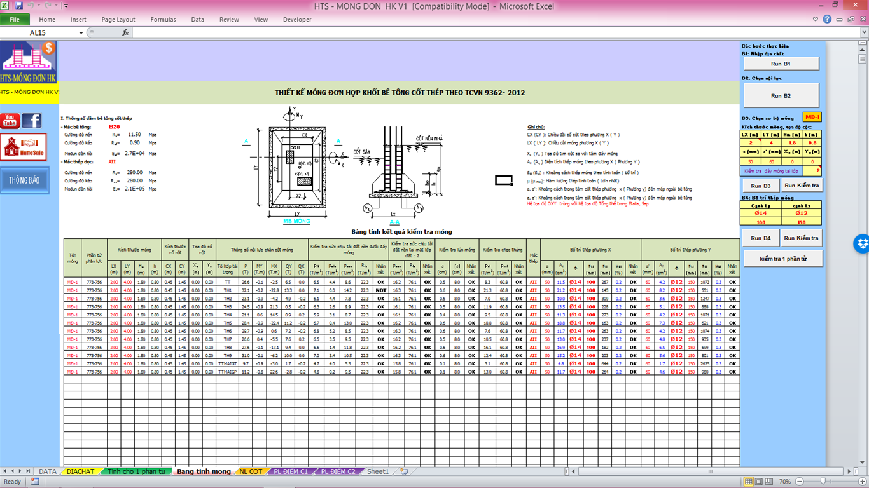
Task: Switch to the NL COT sheet tab
Action: (x=250, y=471)
